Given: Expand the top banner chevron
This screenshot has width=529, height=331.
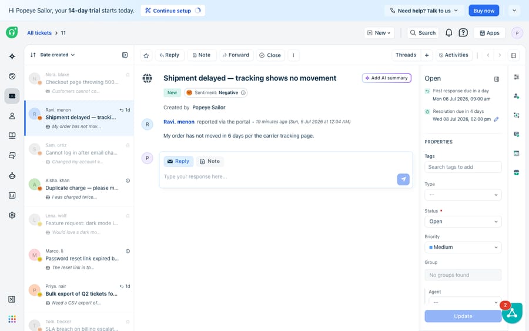Looking at the screenshot, I should pos(514,11).
